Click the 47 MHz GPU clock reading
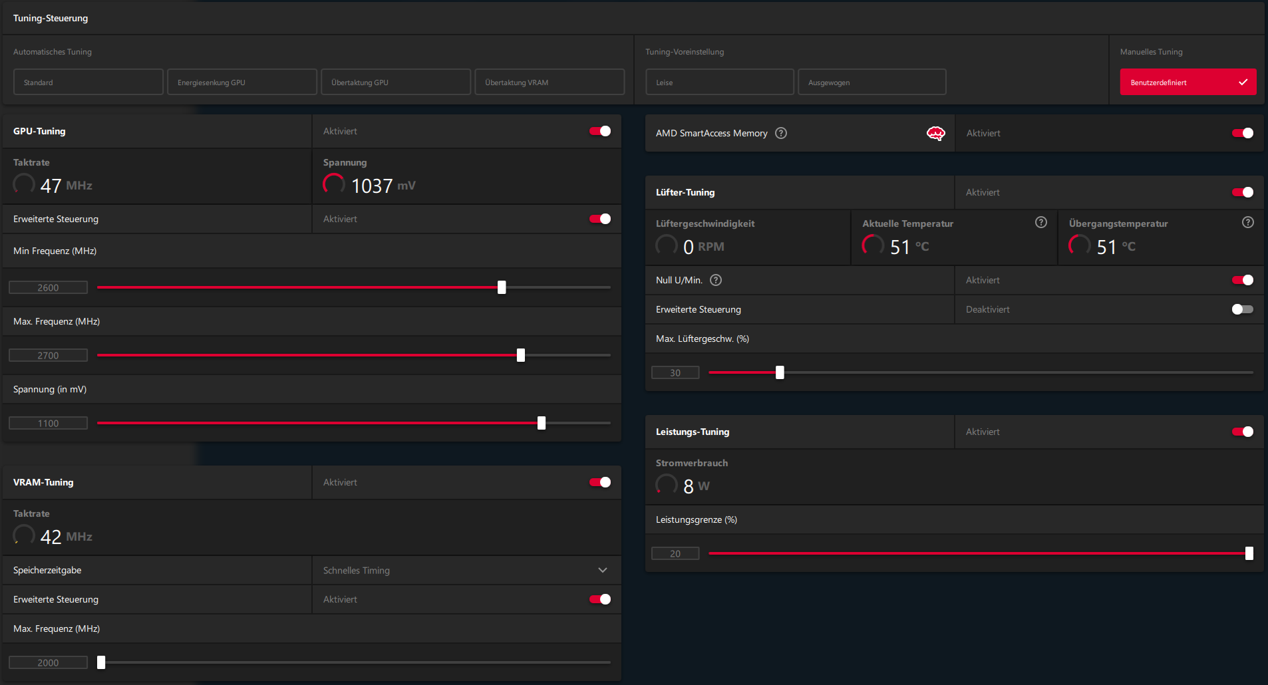The height and width of the screenshot is (685, 1268). [x=67, y=186]
